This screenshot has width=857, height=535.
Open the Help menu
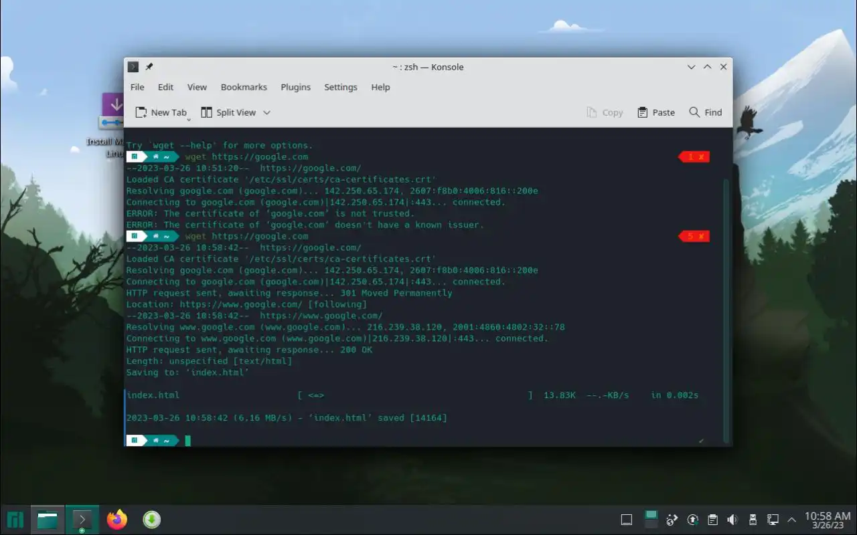pyautogui.click(x=380, y=87)
